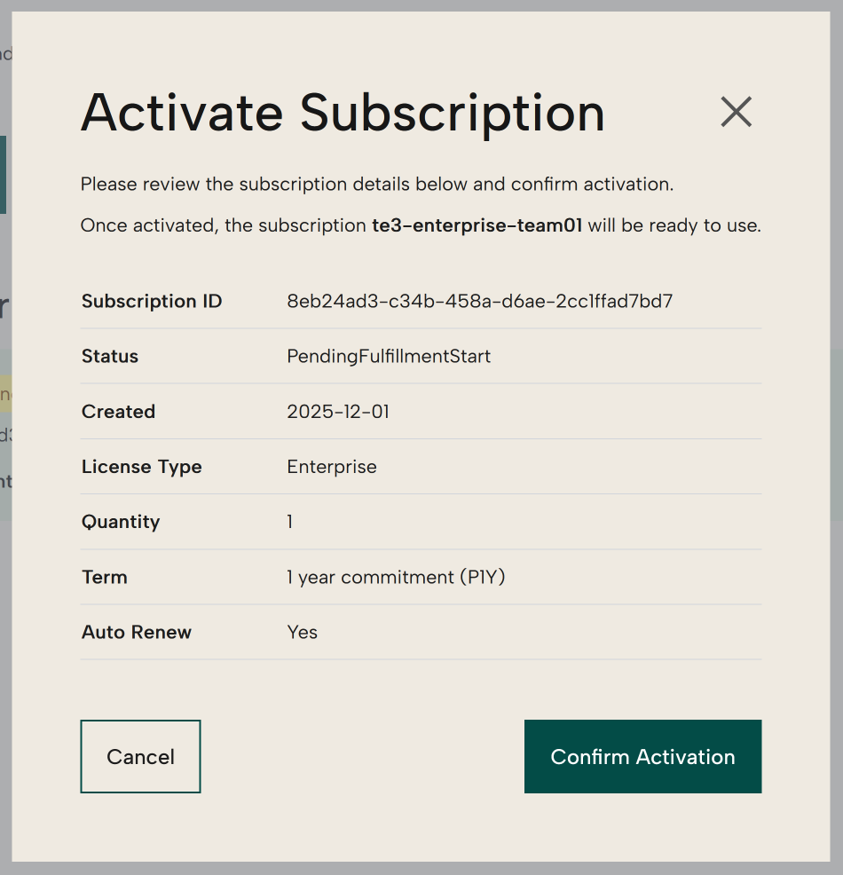Viewport: 843px width, 875px height.
Task: Click the Cancel button
Action: (140, 756)
